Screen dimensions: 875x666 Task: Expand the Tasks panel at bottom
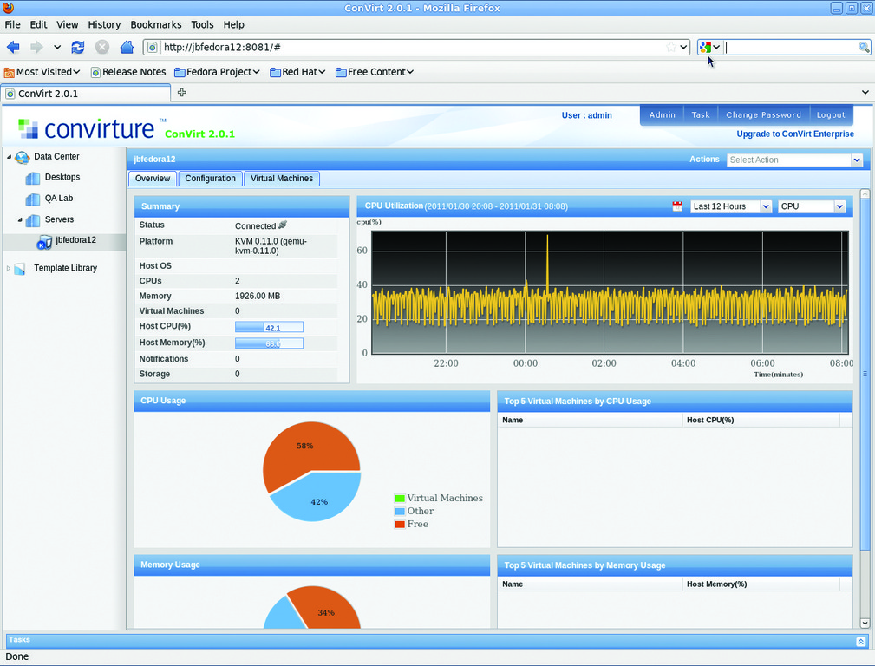[860, 641]
